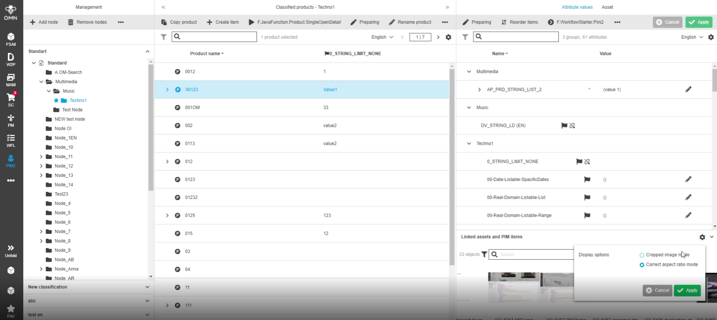
Task: Open settings gear in Classified products panel
Action: coord(448,37)
